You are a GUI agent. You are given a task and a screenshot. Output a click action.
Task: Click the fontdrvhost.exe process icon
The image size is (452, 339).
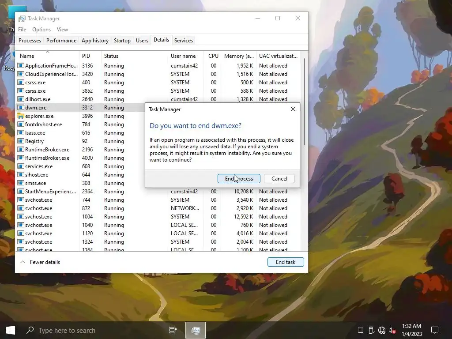[x=20, y=124]
